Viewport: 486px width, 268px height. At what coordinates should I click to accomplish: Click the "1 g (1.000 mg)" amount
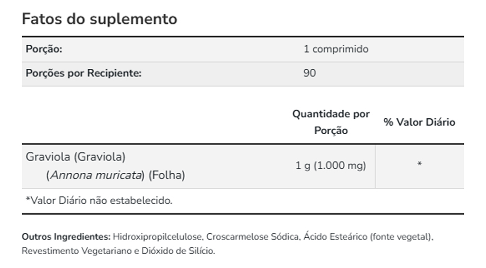pos(331,166)
